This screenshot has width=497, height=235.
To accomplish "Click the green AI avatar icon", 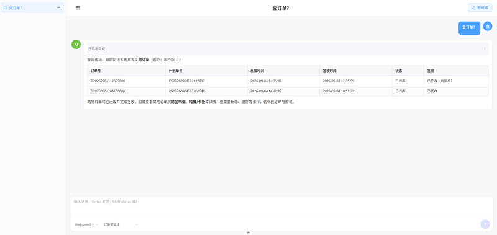I will 76,45.
